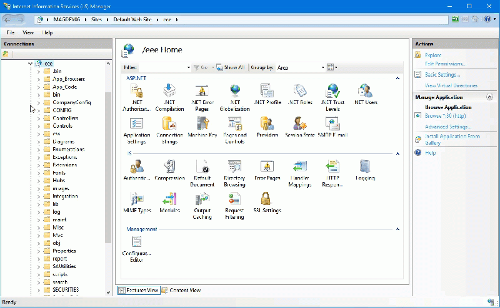The height and width of the screenshot is (308, 500).
Task: Open the view mode dropdown icon
Action: point(332,67)
